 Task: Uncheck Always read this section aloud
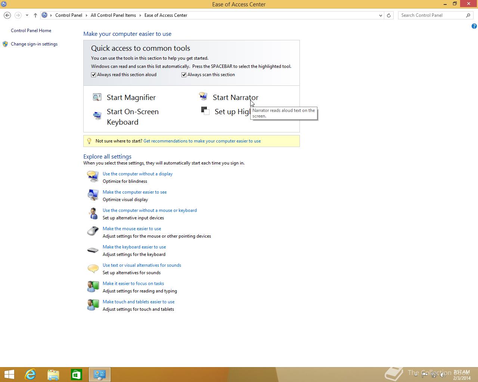pos(94,75)
